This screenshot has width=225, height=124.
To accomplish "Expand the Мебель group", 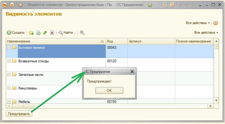I will click(x=9, y=101).
